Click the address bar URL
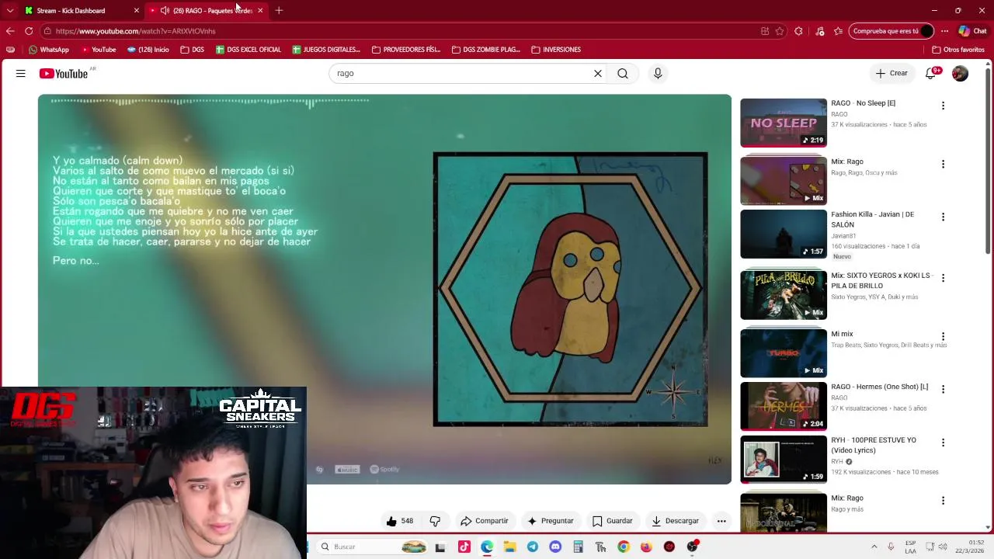 135,31
